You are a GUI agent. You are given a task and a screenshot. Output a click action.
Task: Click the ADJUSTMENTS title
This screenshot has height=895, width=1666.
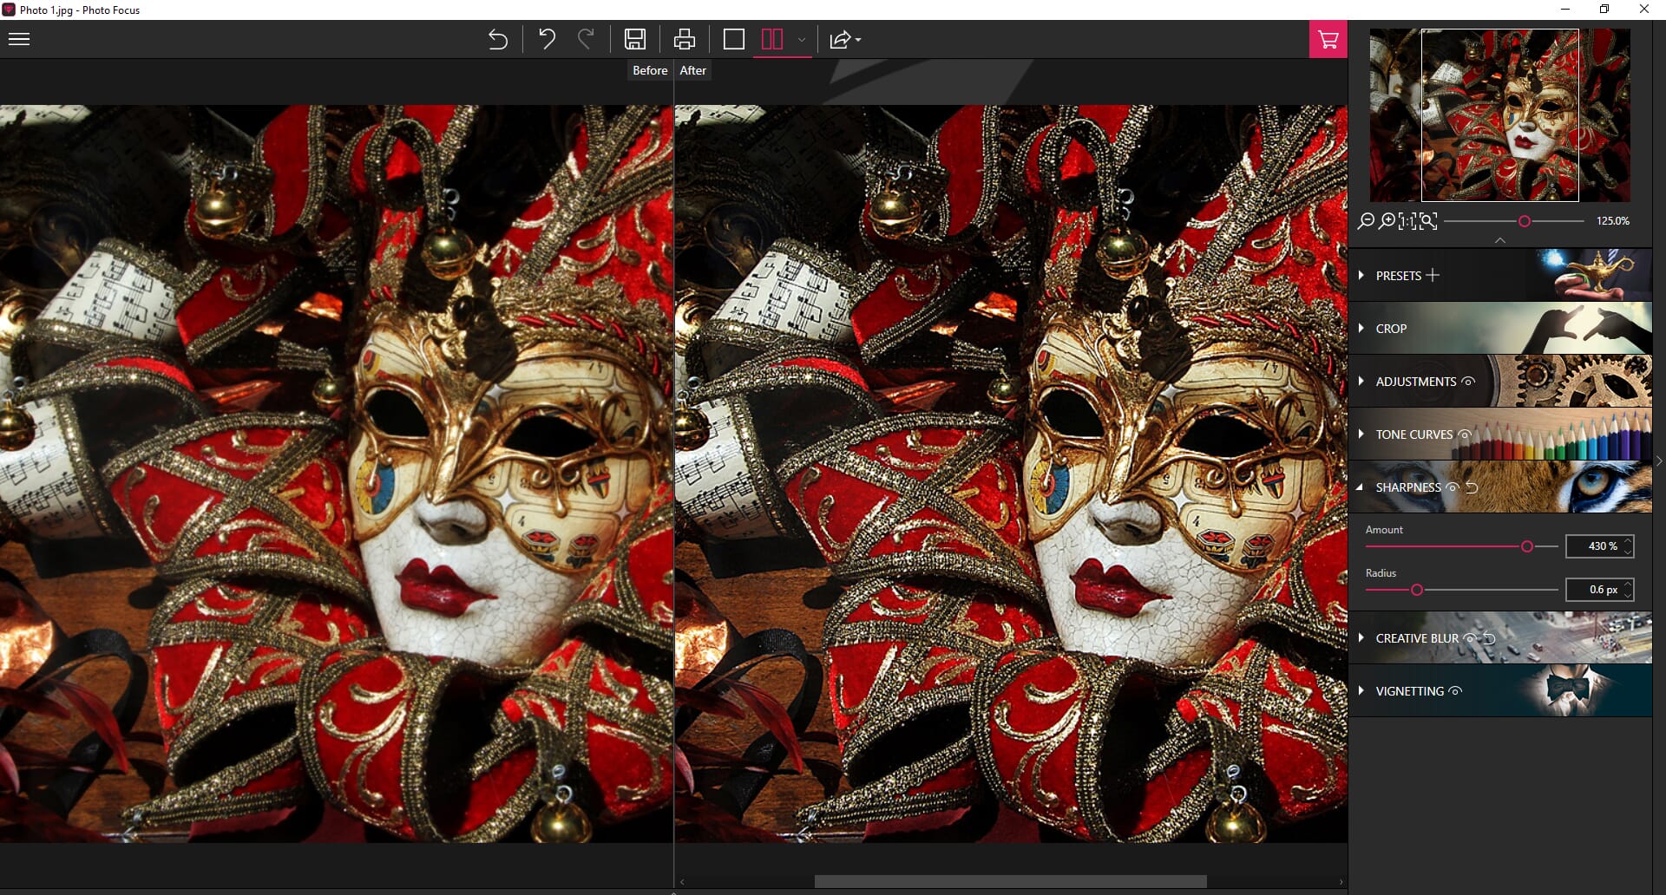(1415, 382)
